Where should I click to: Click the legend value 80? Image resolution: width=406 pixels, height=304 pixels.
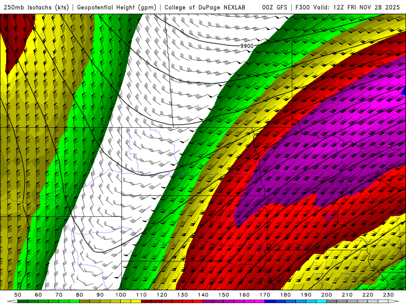point(80,295)
